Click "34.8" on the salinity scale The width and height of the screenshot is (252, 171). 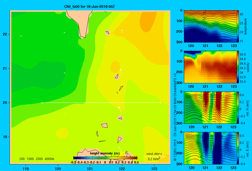click(243, 55)
